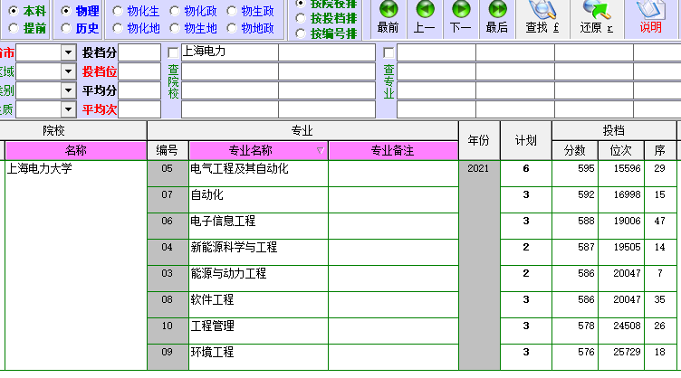Choose the 物化政 subject combination
Viewport: 681px width, 378px height.
193,11
